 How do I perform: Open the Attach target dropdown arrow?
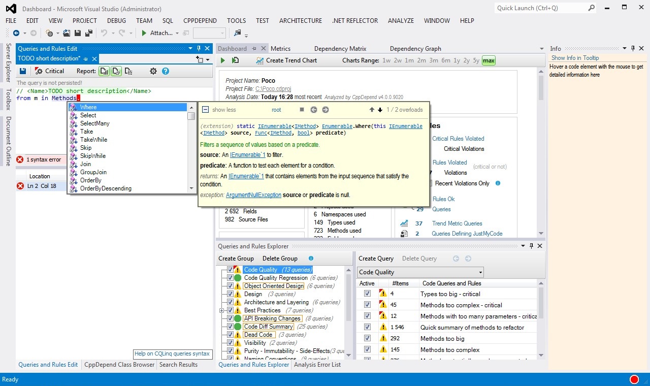pos(177,34)
